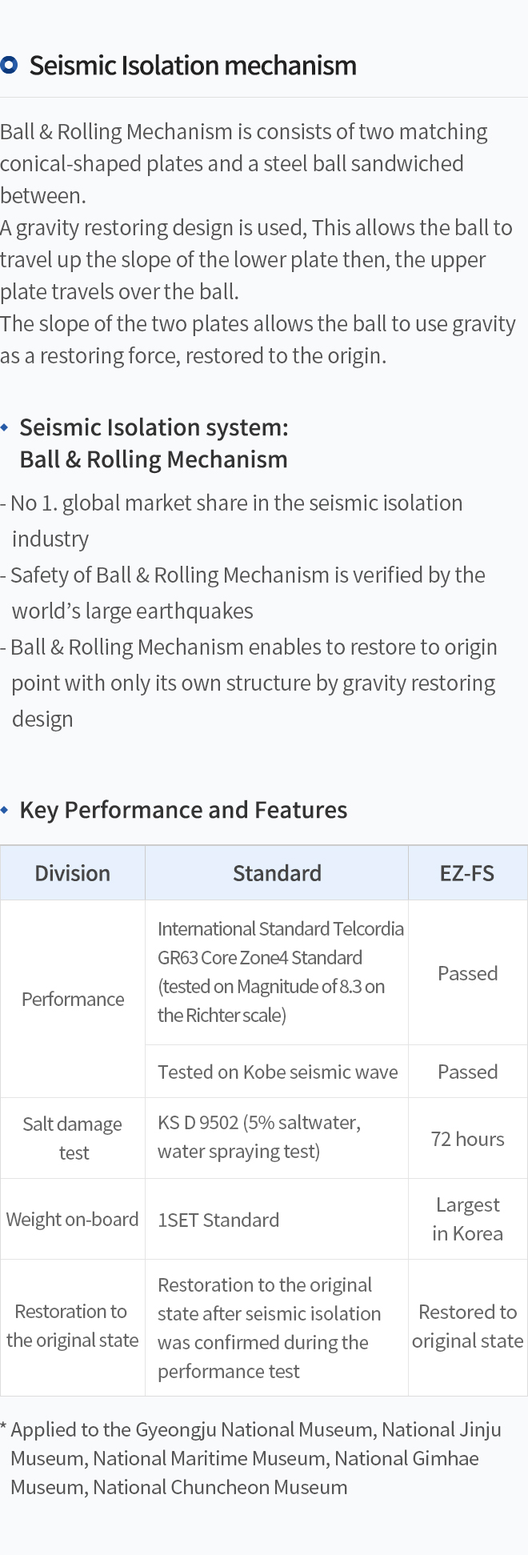Click the diamond bullet beside Key Performance and Features
The height and width of the screenshot is (1555, 528).
tap(5, 810)
